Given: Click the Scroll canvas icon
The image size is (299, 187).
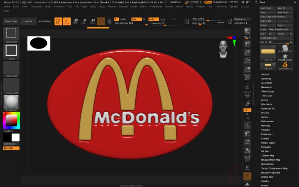Looking at the screenshot, I should tap(247, 44).
